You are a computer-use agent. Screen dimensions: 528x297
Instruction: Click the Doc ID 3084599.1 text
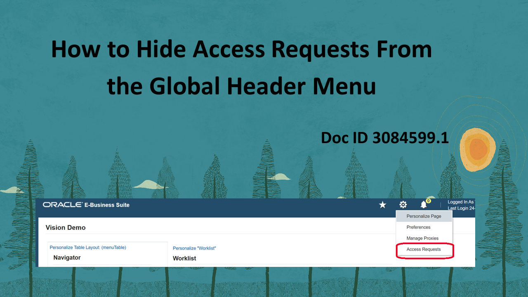coord(385,138)
